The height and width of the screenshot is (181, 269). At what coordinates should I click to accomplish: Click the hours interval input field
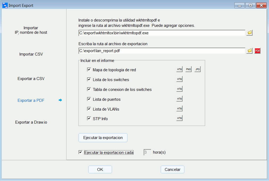147,152
